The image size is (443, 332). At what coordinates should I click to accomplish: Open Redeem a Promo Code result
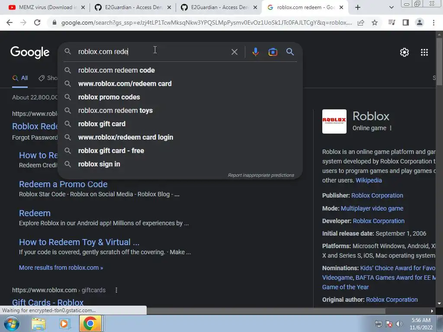63,184
